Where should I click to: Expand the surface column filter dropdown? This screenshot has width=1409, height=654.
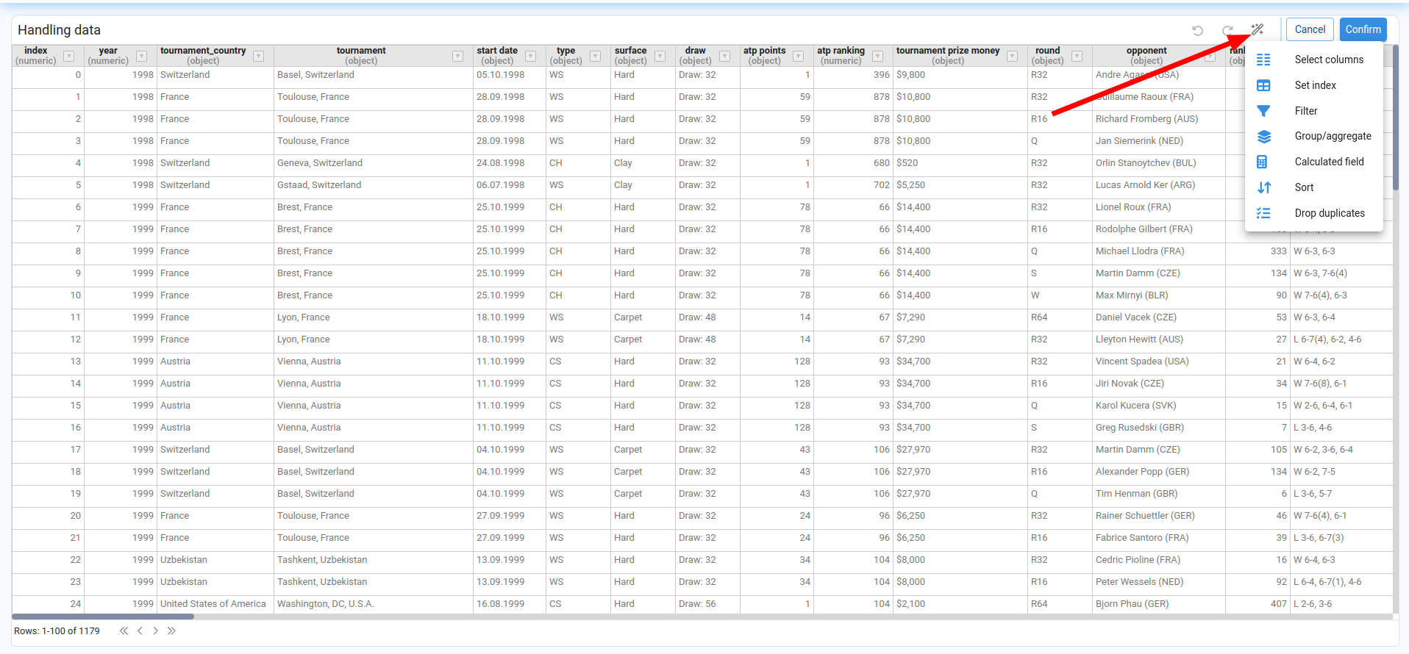(660, 56)
